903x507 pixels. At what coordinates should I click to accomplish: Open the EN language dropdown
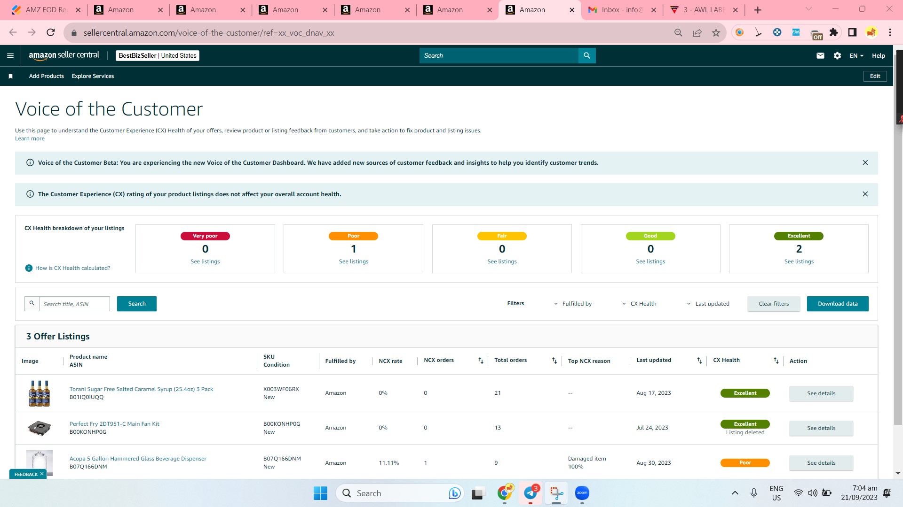point(856,55)
